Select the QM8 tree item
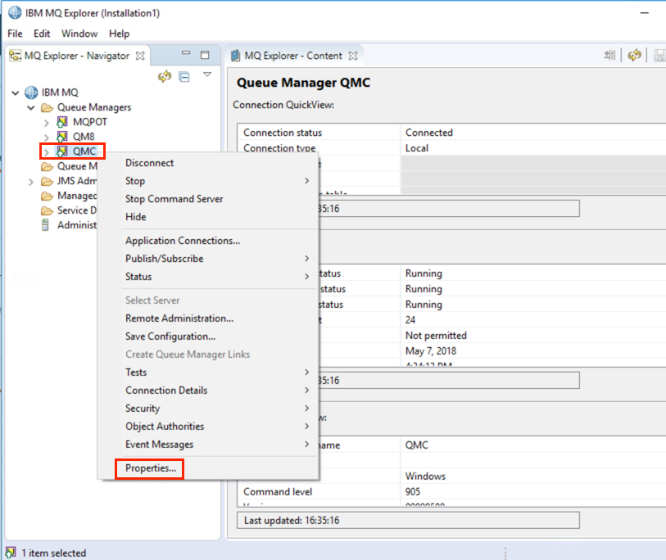The image size is (666, 560). [84, 137]
